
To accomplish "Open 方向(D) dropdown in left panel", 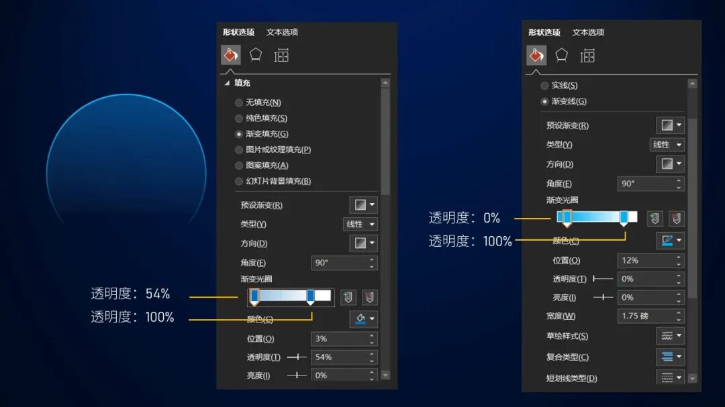I will (364, 243).
